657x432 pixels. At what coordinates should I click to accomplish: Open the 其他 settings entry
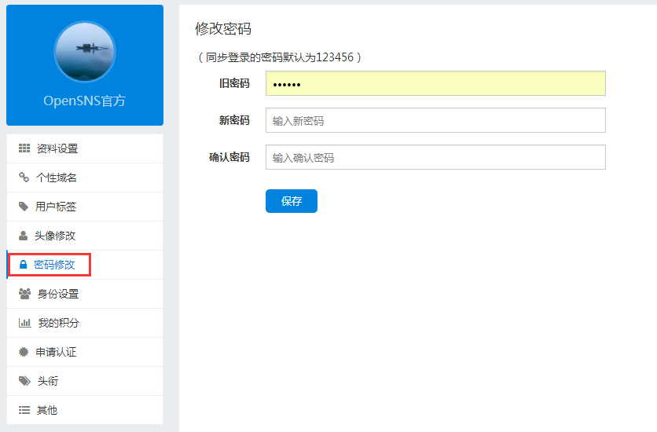[x=85, y=410]
